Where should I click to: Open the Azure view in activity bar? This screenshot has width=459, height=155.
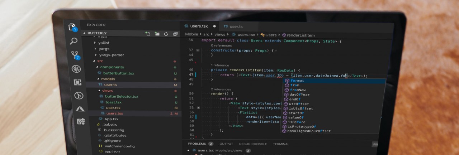click(80, 108)
